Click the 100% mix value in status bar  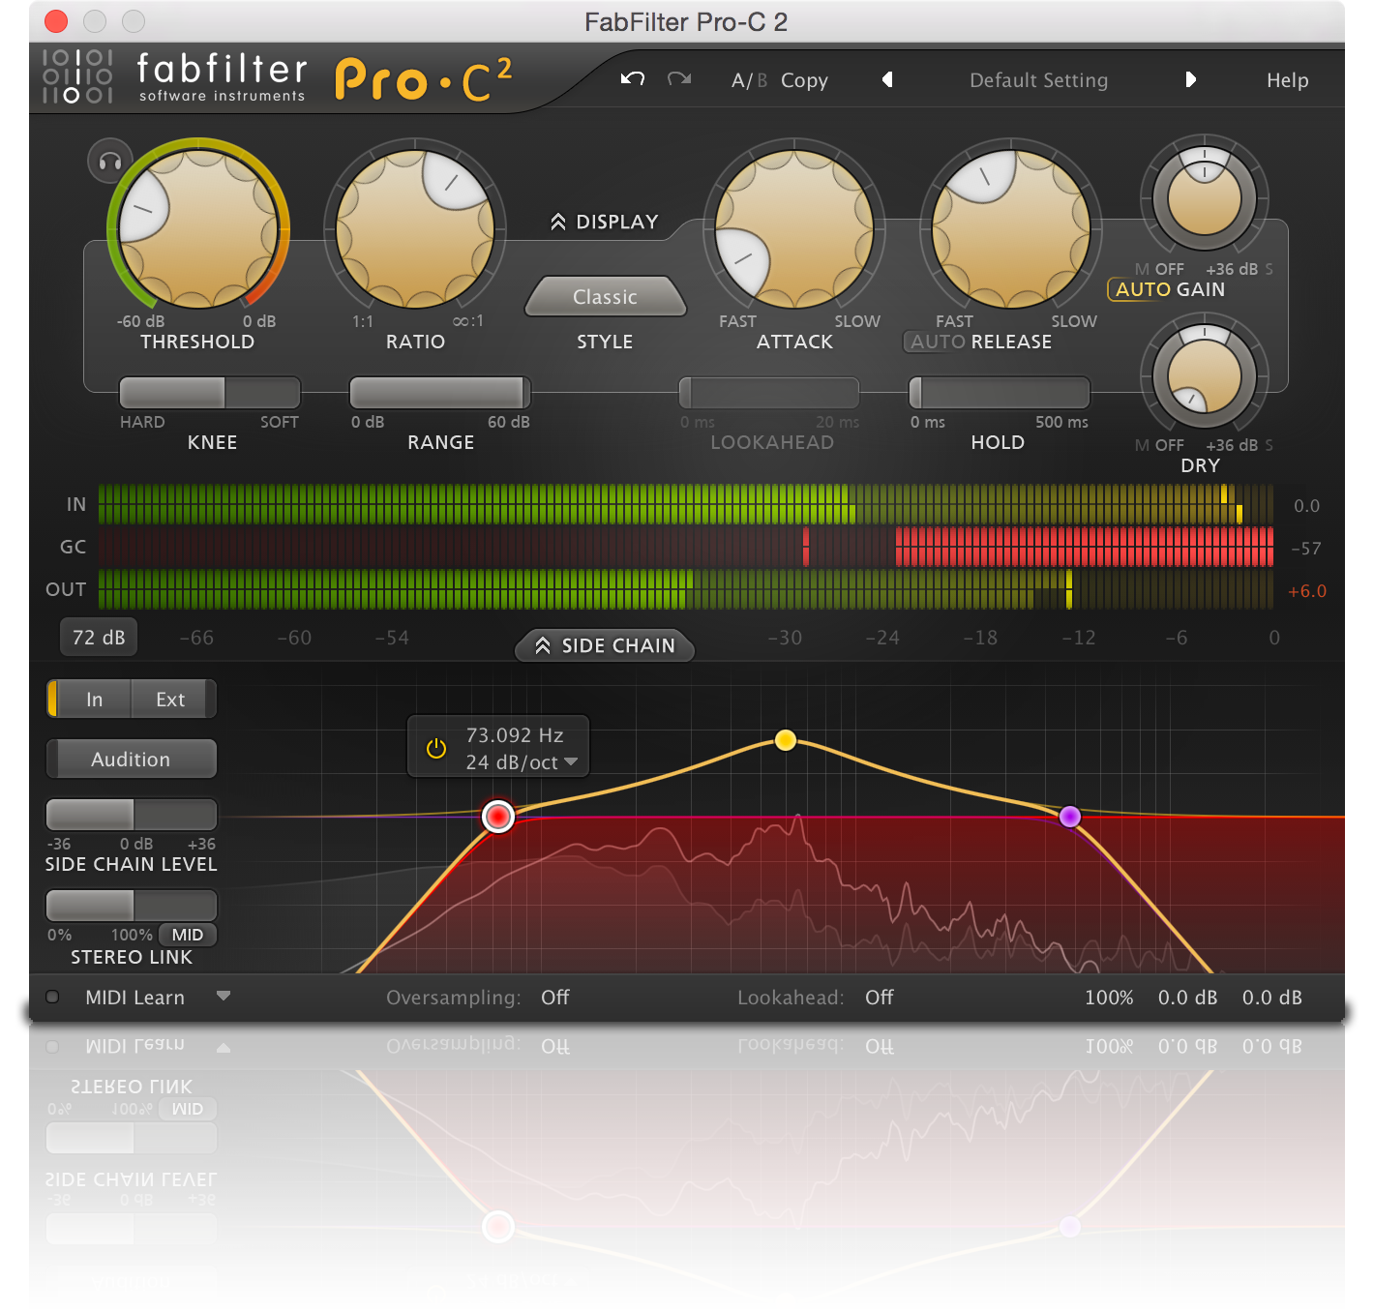click(x=1109, y=998)
